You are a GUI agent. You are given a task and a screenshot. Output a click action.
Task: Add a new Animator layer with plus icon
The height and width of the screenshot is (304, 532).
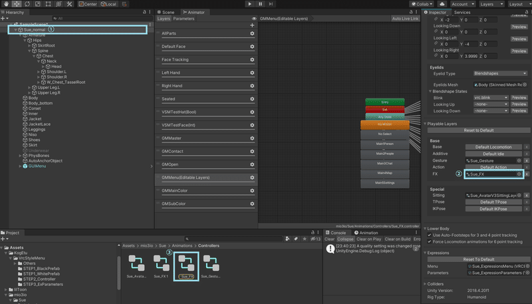point(252,25)
